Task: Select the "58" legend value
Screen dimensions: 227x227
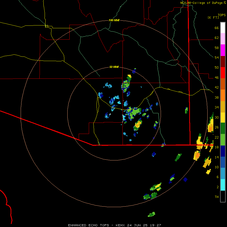Action: click(x=217, y=48)
